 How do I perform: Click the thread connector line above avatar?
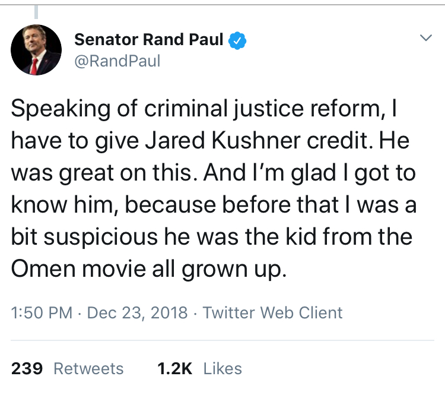(36, 12)
